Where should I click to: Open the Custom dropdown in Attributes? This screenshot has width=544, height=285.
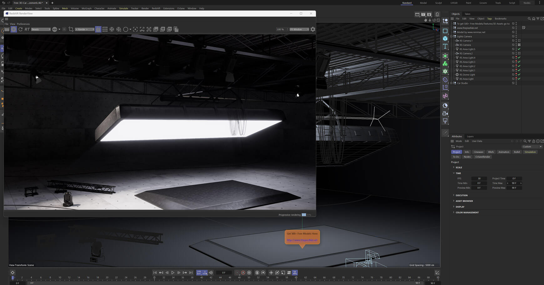[532, 147]
